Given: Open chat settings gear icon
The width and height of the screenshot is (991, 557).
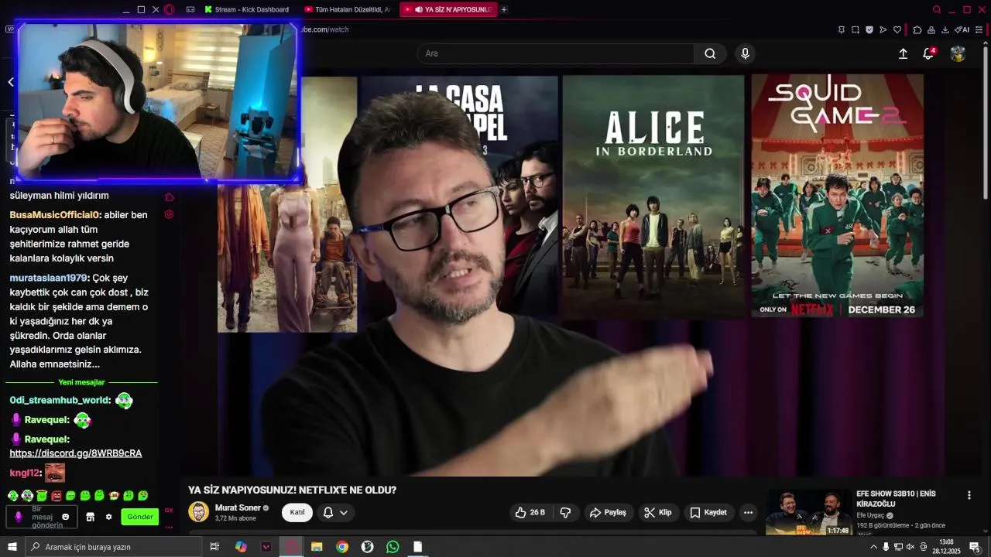Looking at the screenshot, I should click(108, 517).
